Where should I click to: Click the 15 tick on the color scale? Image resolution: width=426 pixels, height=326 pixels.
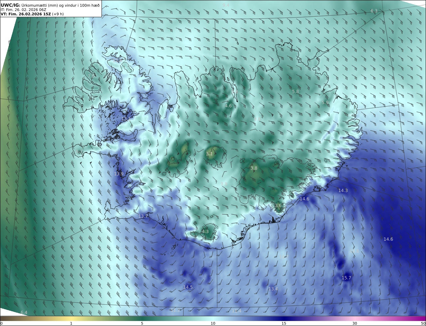click(284, 323)
